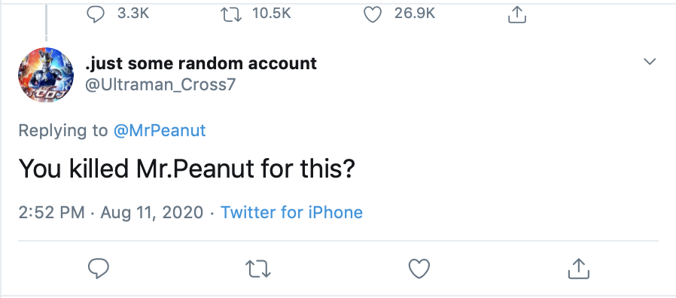Open the @MrPeanut profile link
Screen dimensions: 676x298
point(160,130)
